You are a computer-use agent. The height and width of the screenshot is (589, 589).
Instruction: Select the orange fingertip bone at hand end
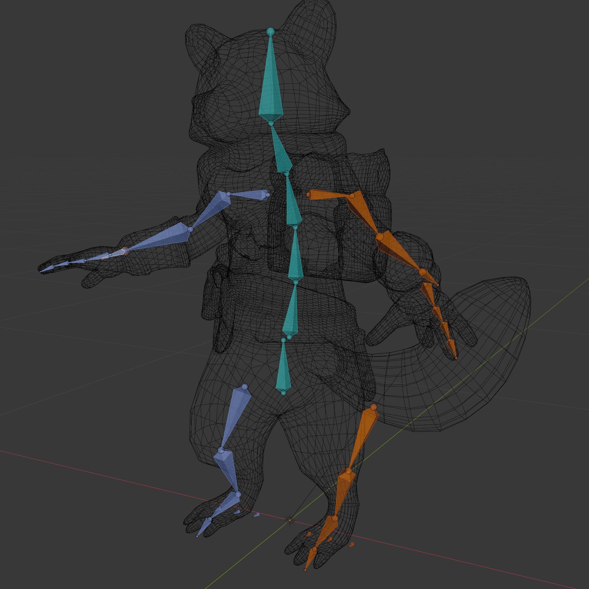click(452, 347)
